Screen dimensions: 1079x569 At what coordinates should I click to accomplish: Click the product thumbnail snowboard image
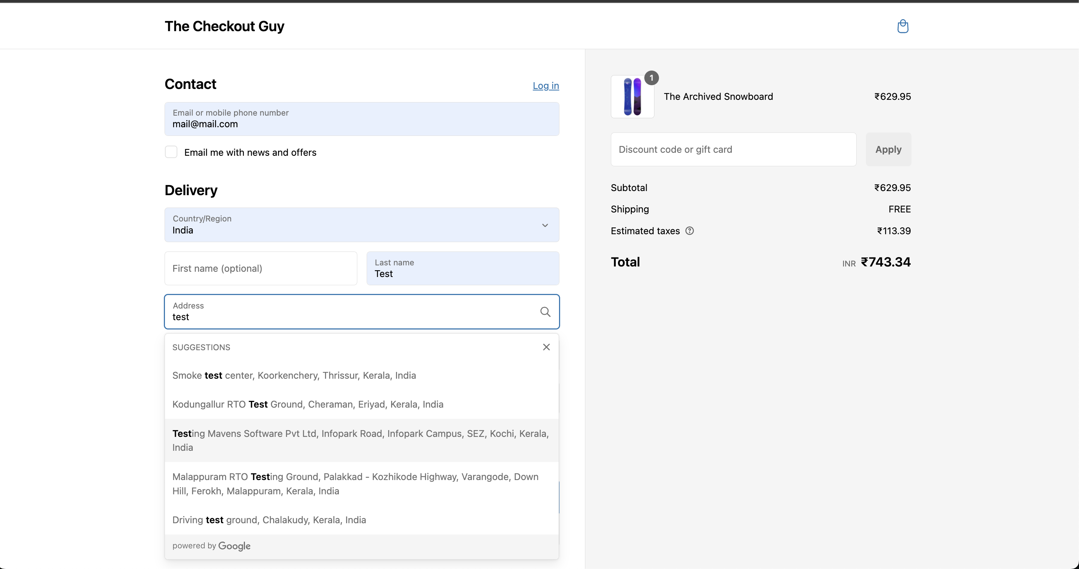(x=632, y=96)
